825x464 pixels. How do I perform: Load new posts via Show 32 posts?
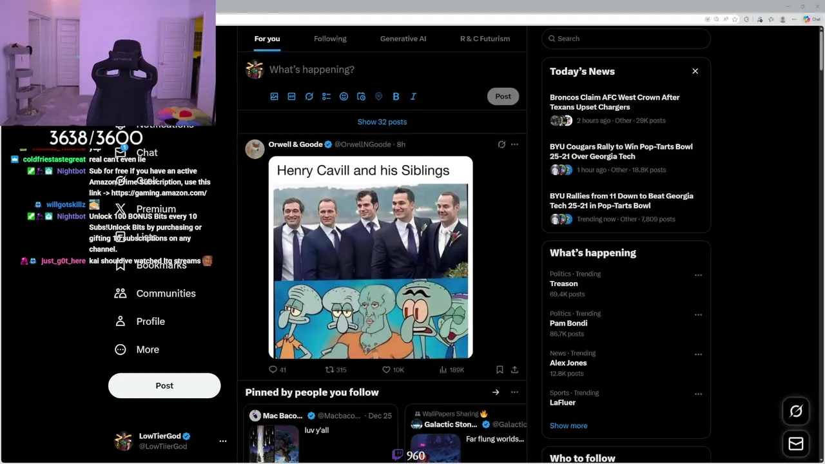(x=382, y=122)
